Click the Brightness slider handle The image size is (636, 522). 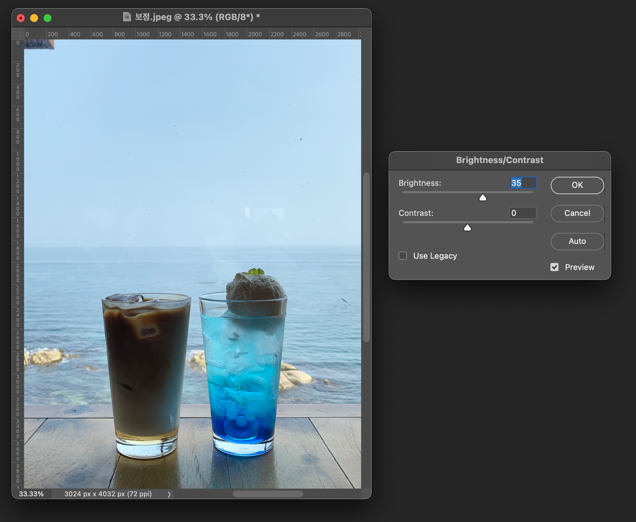(483, 198)
